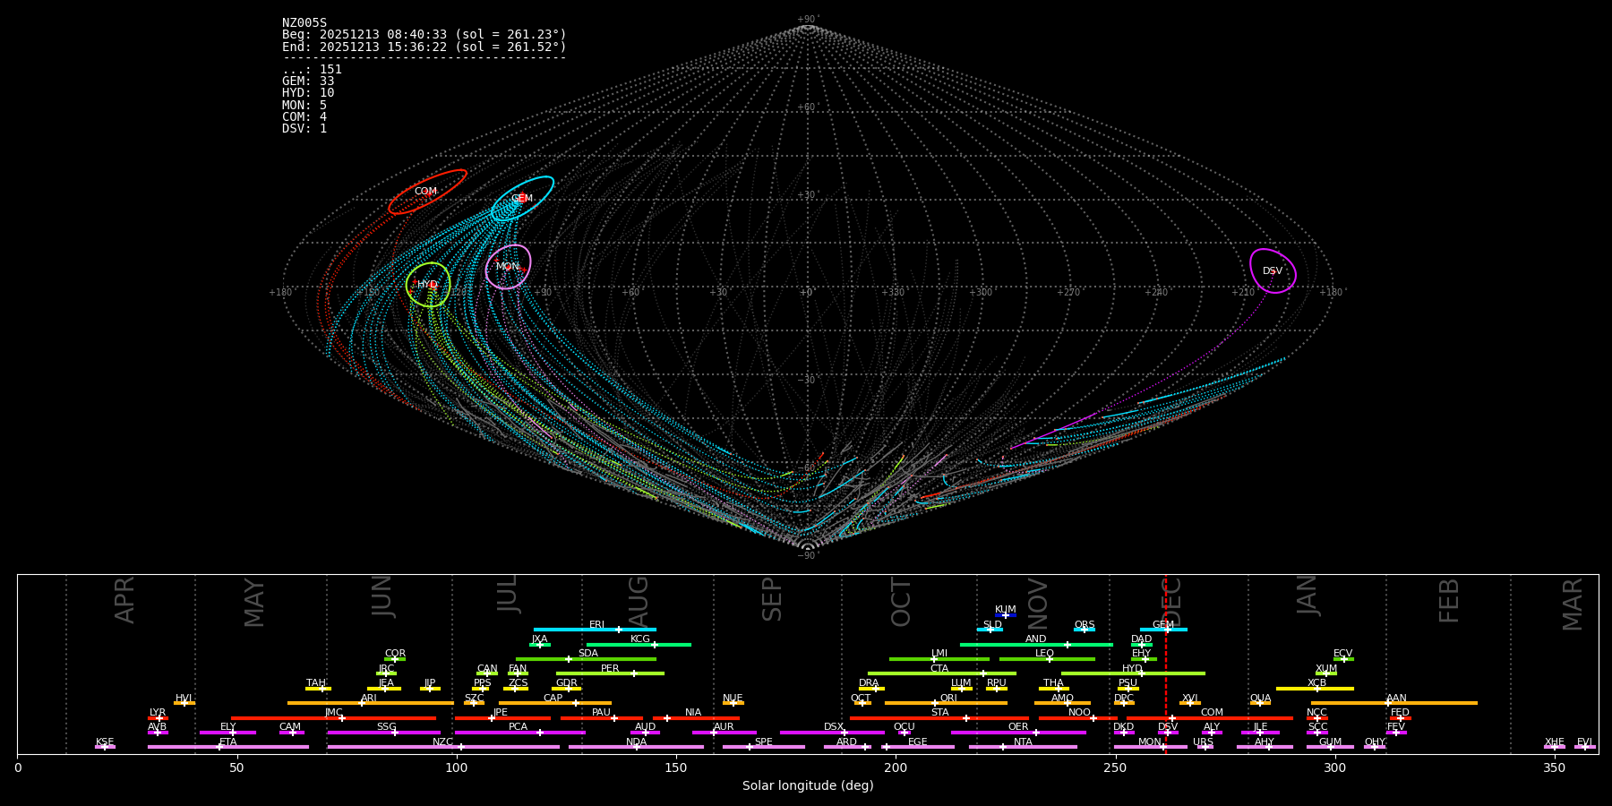Click the 'HYD: 10' count in legend
1612x806 pixels.
308,93
